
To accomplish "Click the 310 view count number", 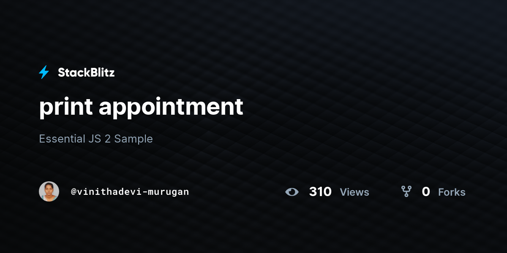I will coord(320,192).
